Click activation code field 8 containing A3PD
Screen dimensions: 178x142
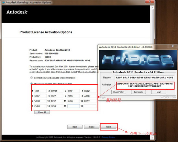[x=90, y=96]
